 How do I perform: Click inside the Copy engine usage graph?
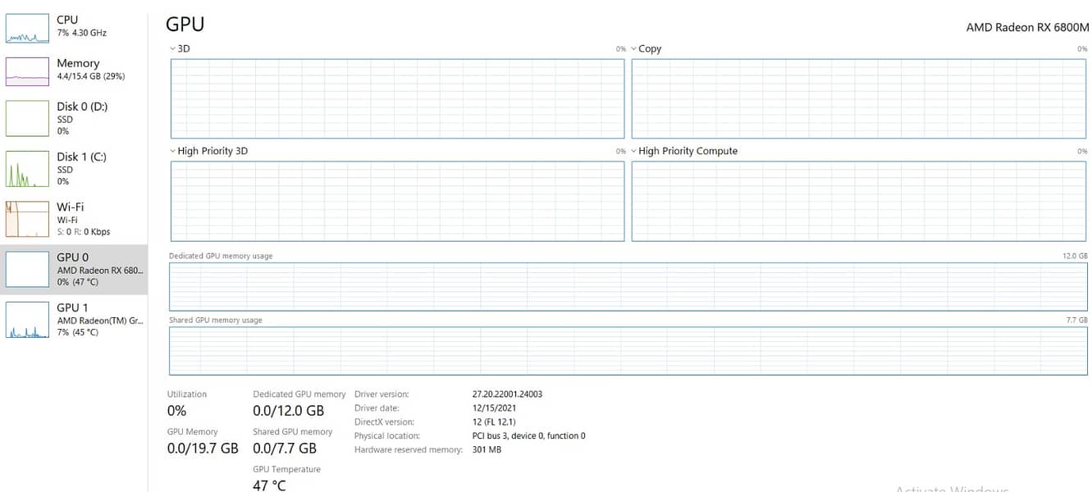(858, 98)
